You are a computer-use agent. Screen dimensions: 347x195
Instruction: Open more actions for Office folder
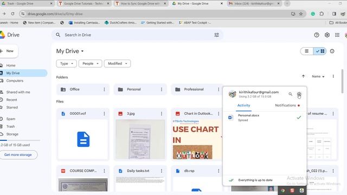click(104, 89)
